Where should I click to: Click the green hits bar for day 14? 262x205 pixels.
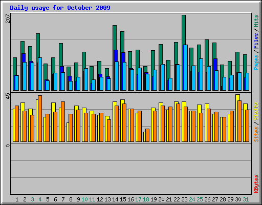(x=115, y=37)
